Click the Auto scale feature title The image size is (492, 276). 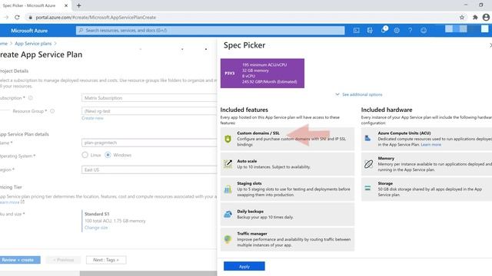pos(247,161)
